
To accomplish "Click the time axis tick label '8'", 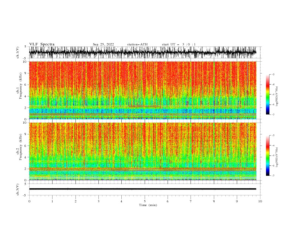I will coord(214,201).
